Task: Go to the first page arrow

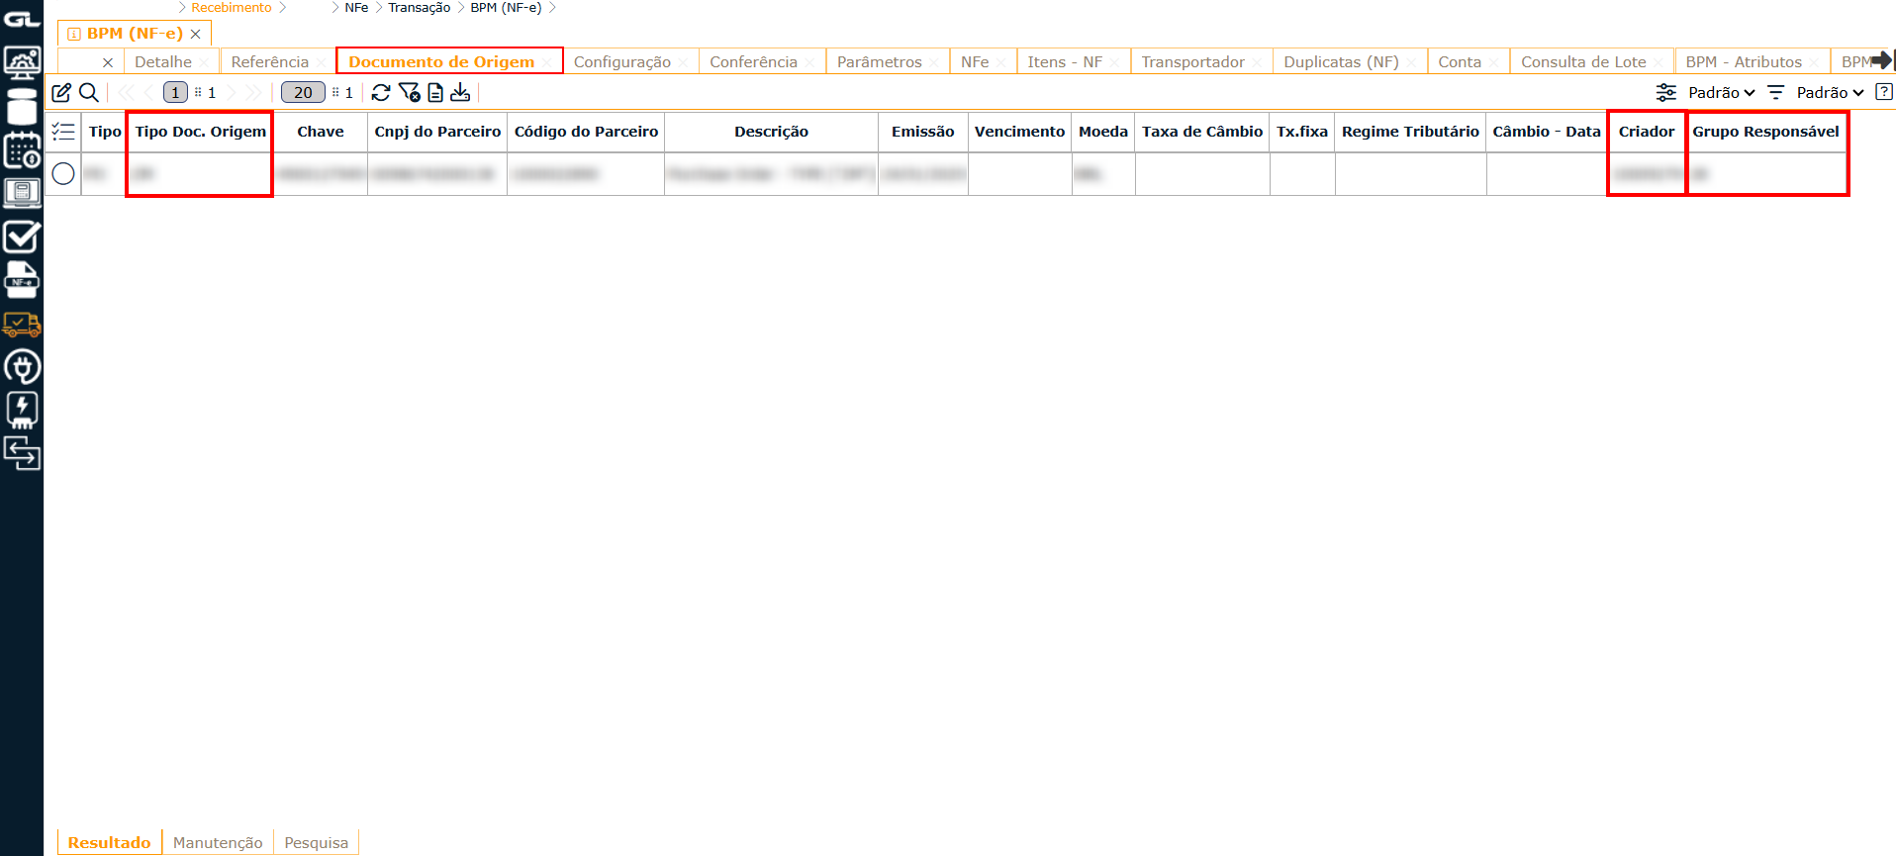Action: 126,92
